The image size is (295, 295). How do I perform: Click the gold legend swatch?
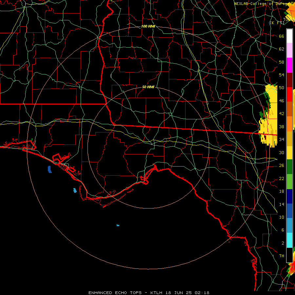289,138
